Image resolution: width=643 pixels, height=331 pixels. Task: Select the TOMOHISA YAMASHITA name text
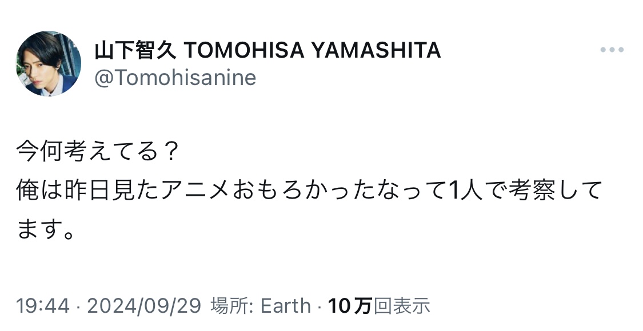(x=312, y=51)
